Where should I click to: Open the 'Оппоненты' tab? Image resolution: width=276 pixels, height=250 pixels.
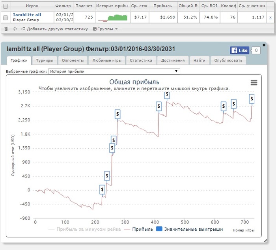[x=73, y=61]
